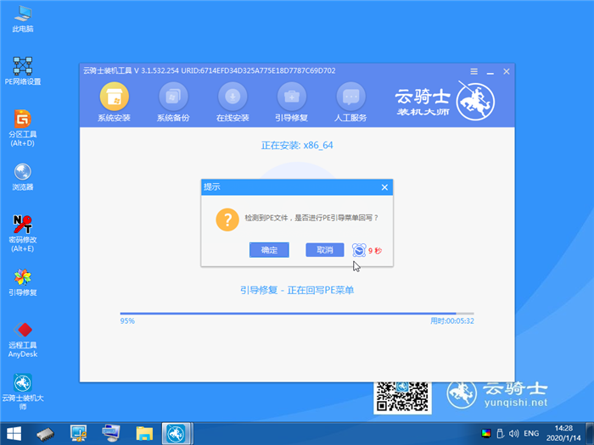Click the 取消 button in dialog
Viewport: 594px width, 445px height.
325,250
